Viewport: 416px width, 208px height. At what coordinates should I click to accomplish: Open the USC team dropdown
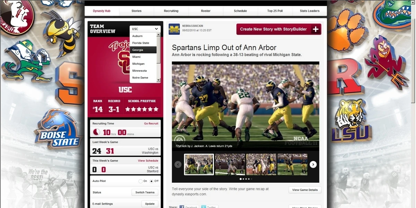[145, 29]
